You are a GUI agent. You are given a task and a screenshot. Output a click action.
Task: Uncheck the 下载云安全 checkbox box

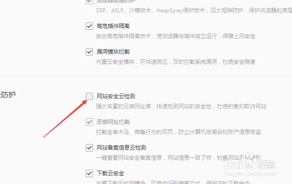[x=89, y=173]
